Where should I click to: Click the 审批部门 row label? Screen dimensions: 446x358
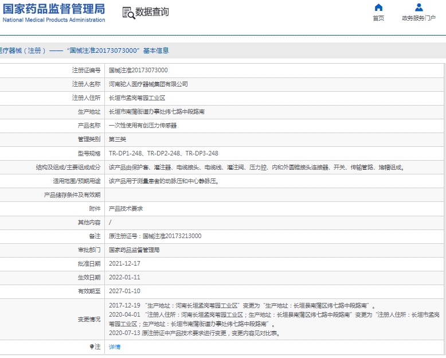pos(89,250)
